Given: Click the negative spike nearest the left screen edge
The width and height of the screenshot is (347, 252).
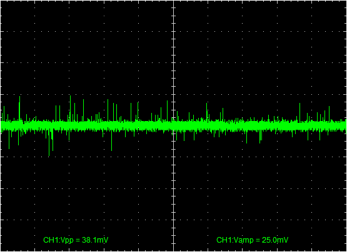Looking at the screenshot, I should (x=9, y=139).
